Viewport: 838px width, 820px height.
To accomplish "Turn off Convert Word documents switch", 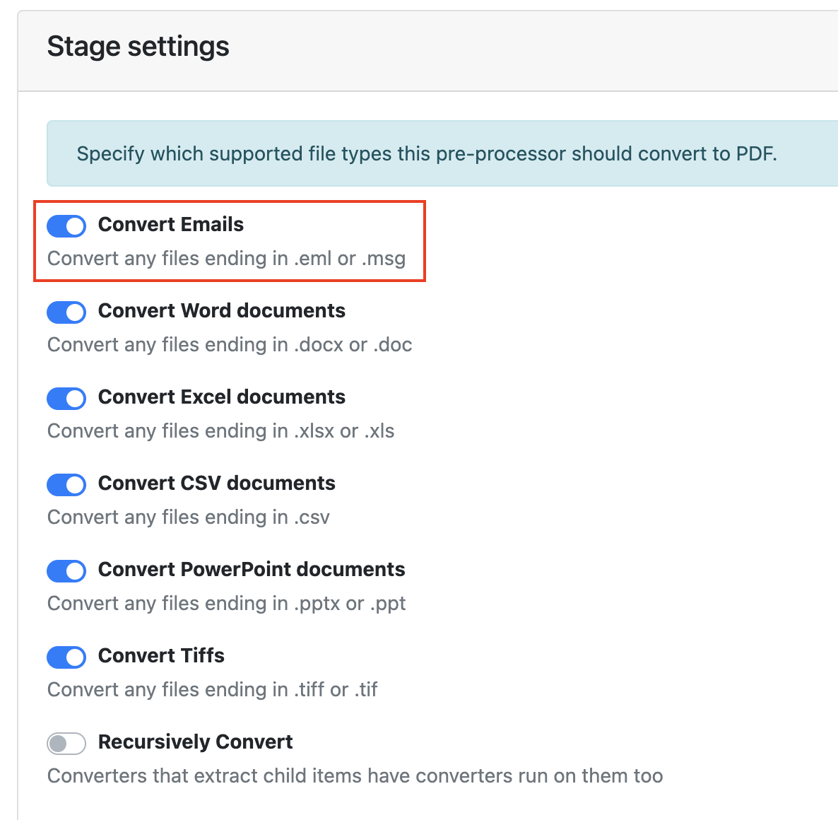I will (x=66, y=312).
